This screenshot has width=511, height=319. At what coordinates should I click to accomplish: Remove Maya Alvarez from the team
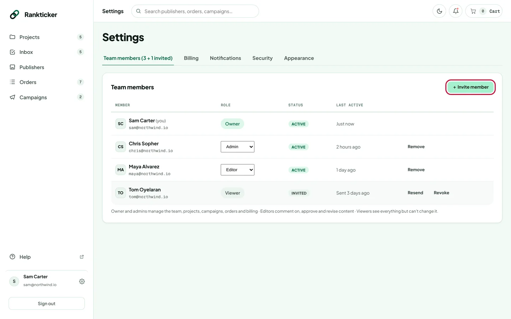coord(416,170)
